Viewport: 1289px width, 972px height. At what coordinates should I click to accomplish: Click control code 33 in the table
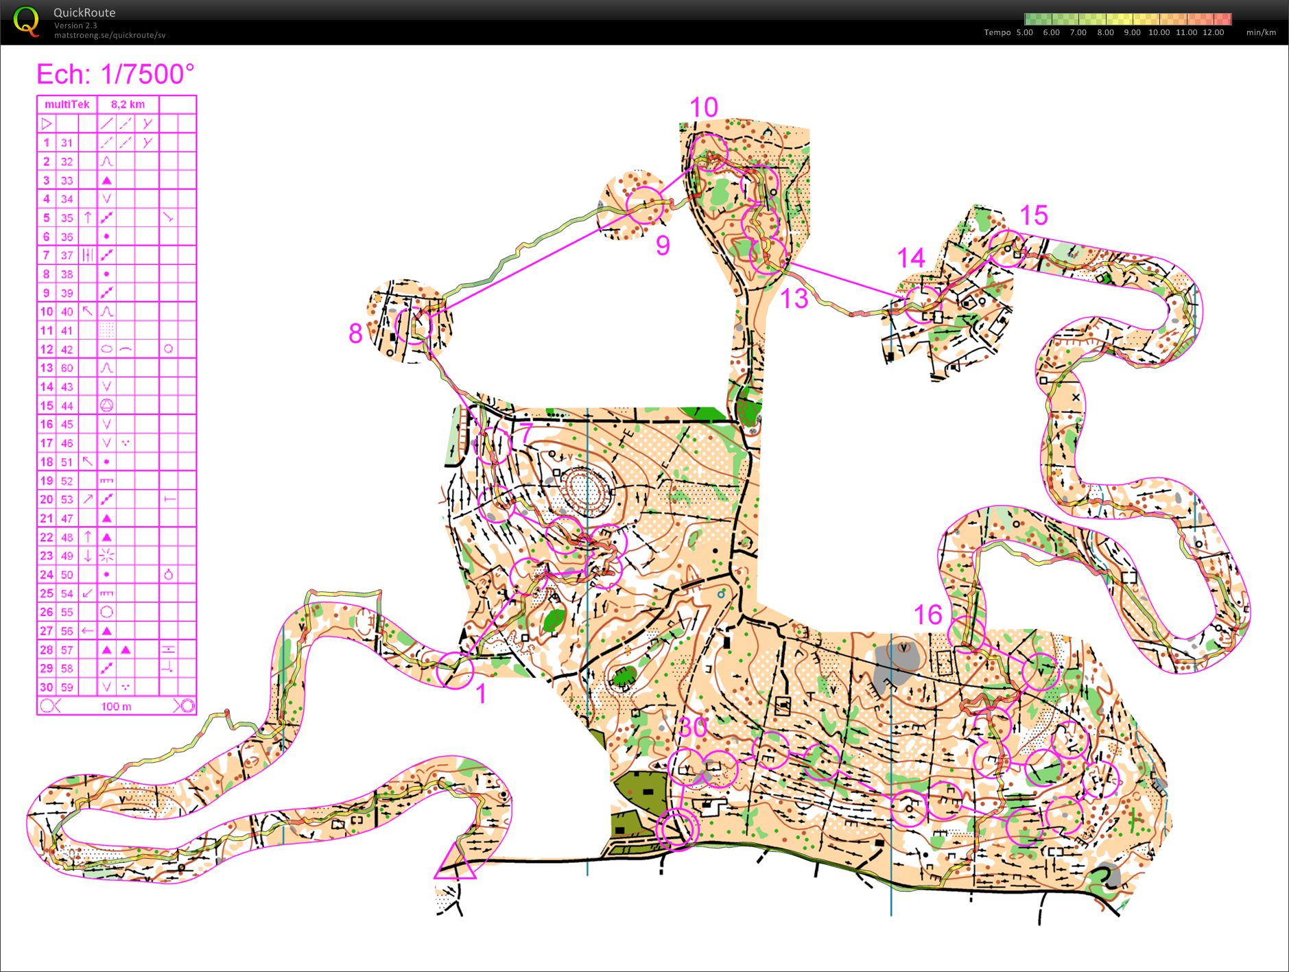coord(67,180)
